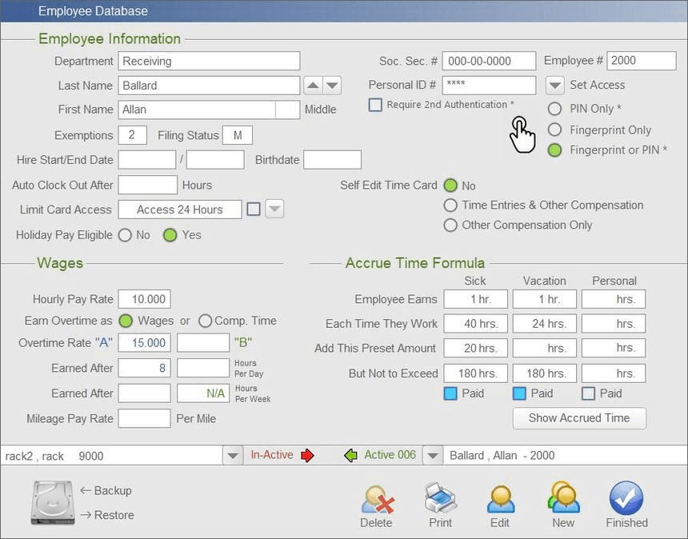Select the Fingerprint Only radio option
This screenshot has width=688, height=539.
554,130
